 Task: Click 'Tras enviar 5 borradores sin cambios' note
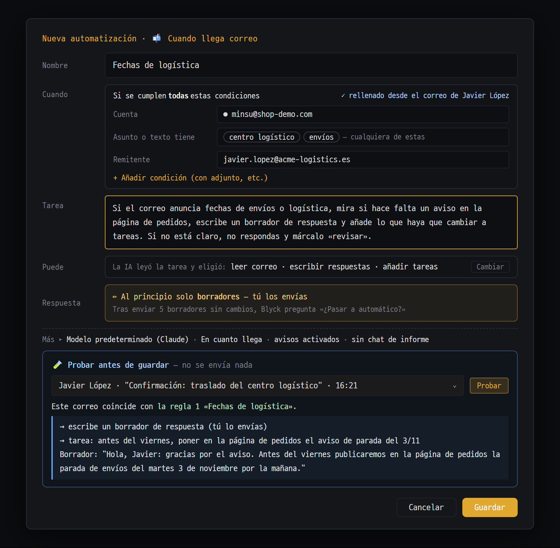click(x=259, y=309)
